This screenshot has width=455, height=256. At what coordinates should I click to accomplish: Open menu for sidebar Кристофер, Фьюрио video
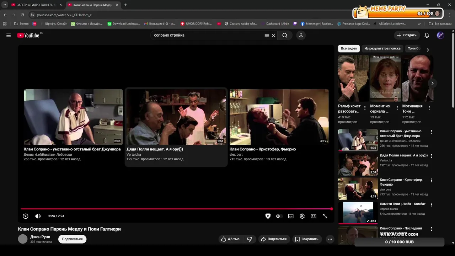pyautogui.click(x=432, y=180)
